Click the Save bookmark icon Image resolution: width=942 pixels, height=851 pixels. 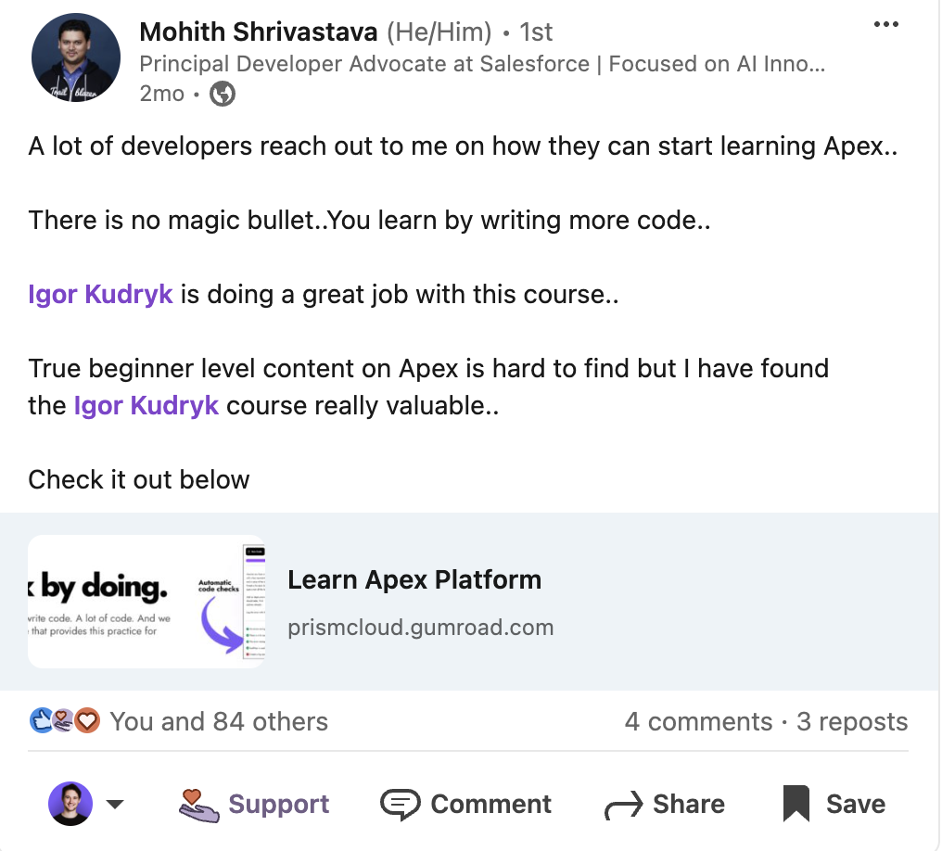[x=796, y=804]
